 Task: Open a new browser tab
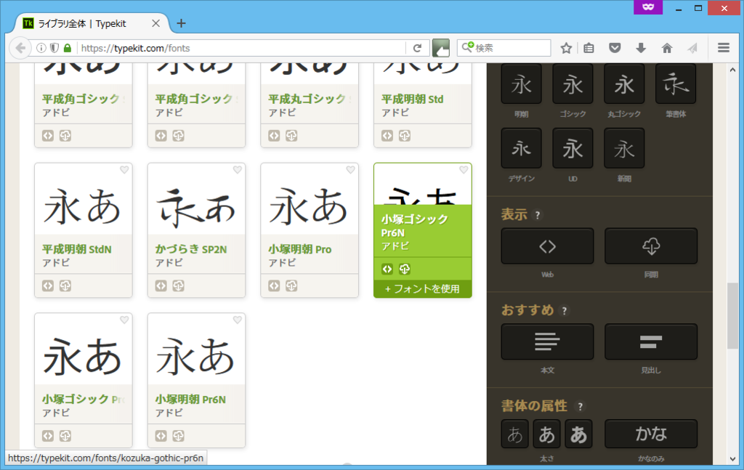click(x=181, y=23)
